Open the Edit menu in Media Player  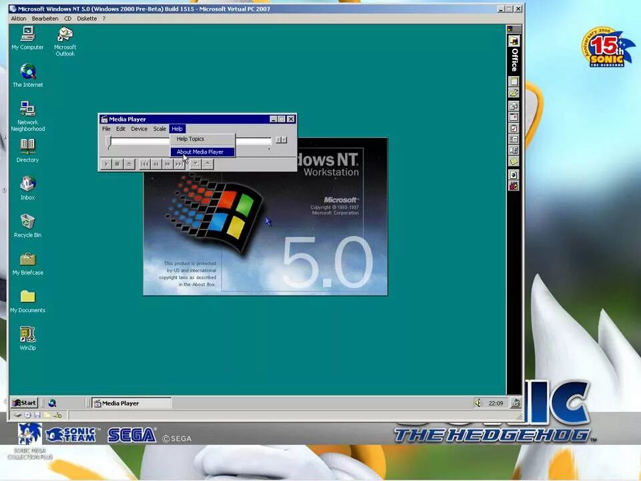click(121, 129)
